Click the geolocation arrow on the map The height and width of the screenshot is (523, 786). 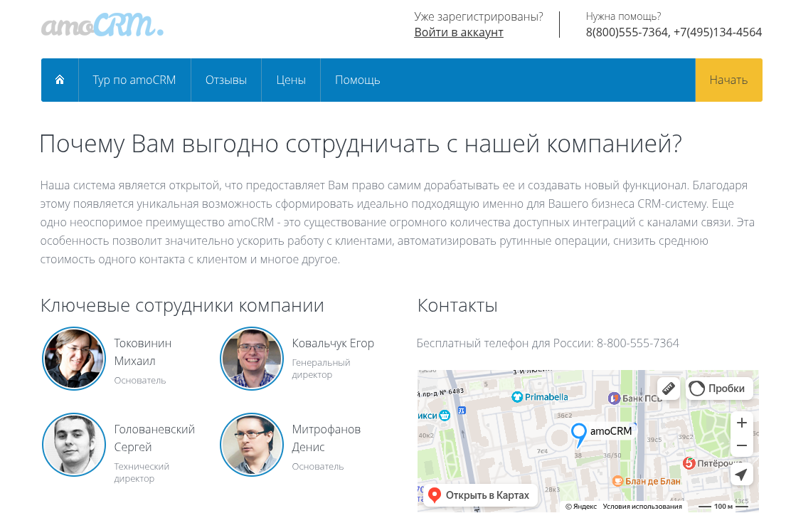pyautogui.click(x=741, y=474)
